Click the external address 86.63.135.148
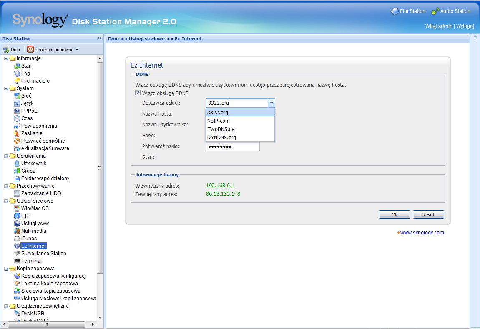The width and height of the screenshot is (480, 329). tap(223, 194)
